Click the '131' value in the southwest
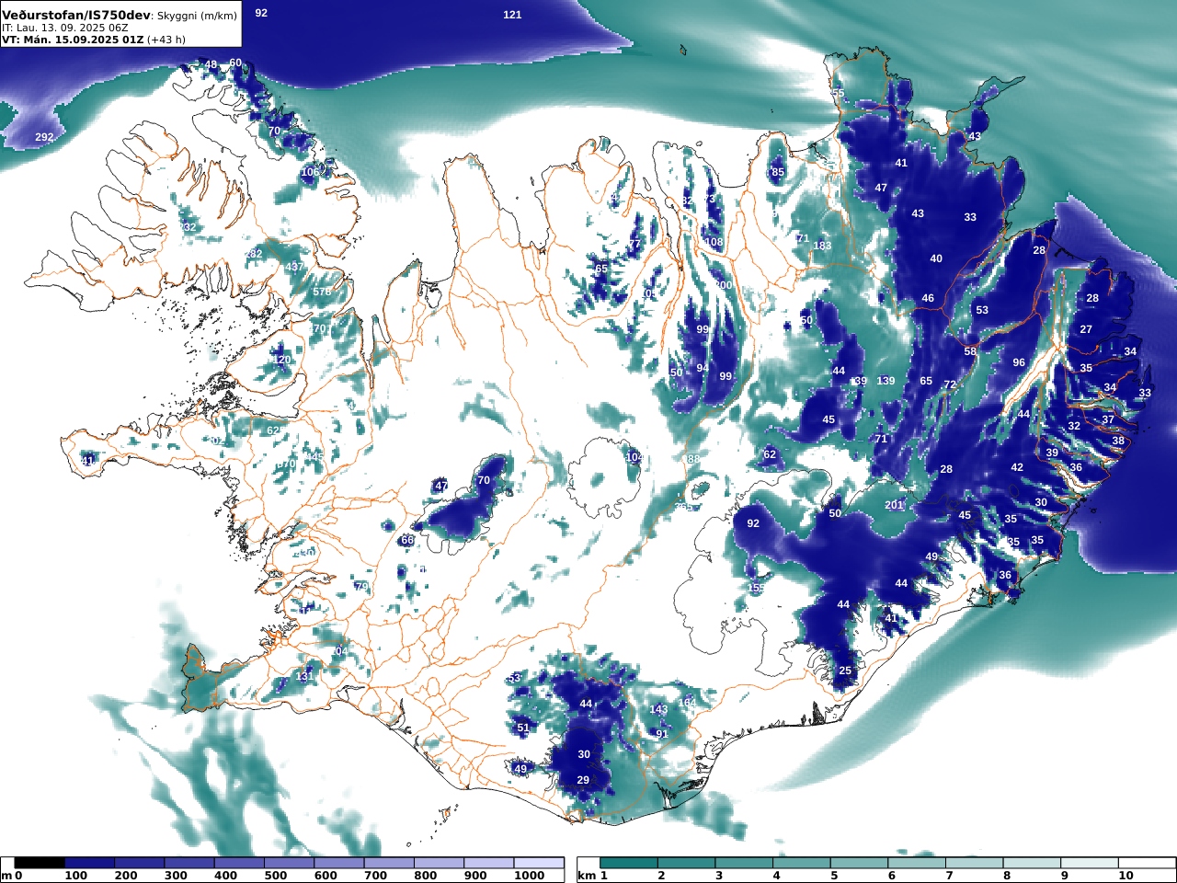The width and height of the screenshot is (1177, 883). click(x=304, y=676)
